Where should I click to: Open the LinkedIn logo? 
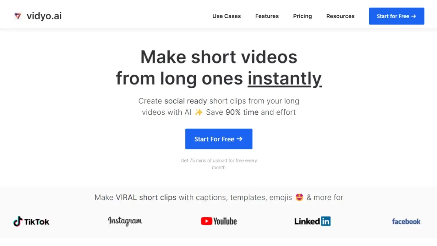pyautogui.click(x=312, y=221)
